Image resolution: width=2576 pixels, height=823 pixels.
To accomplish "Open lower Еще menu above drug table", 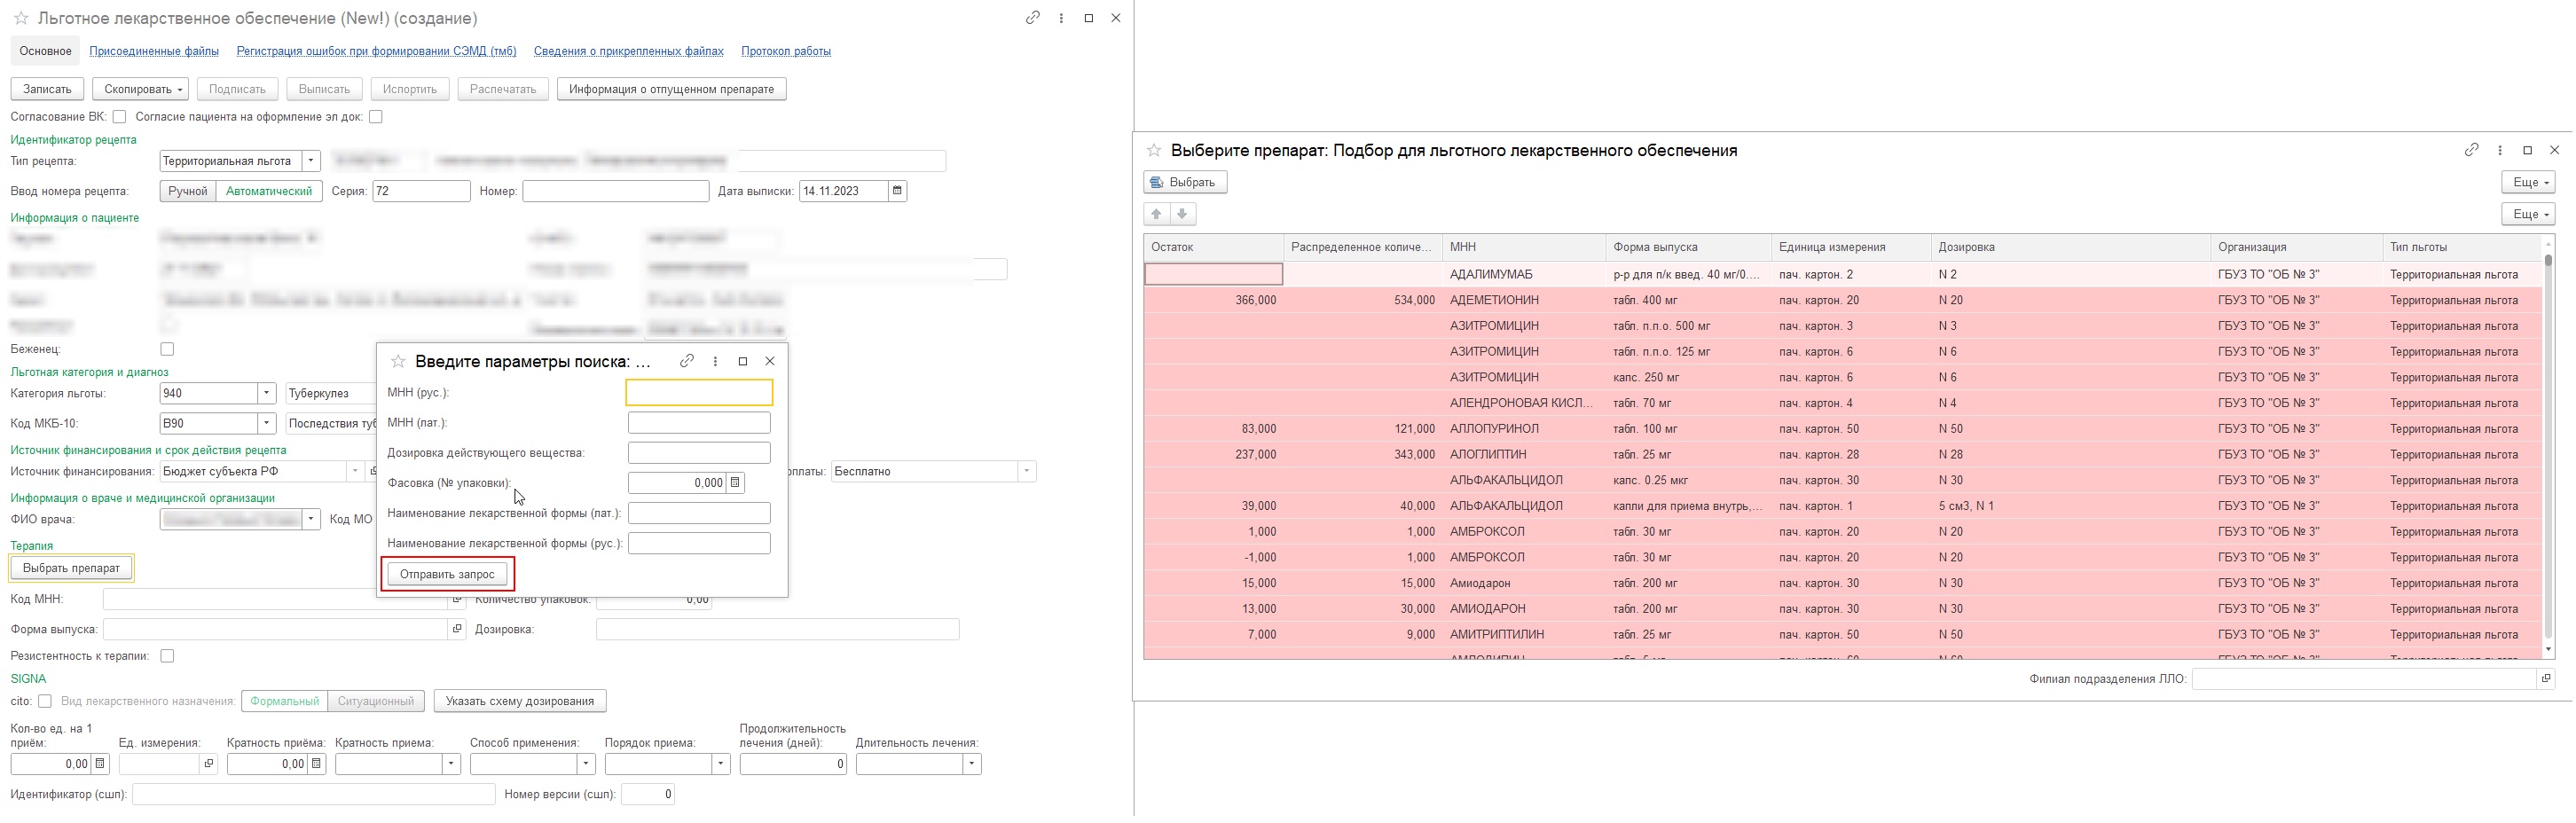I will tap(2528, 214).
